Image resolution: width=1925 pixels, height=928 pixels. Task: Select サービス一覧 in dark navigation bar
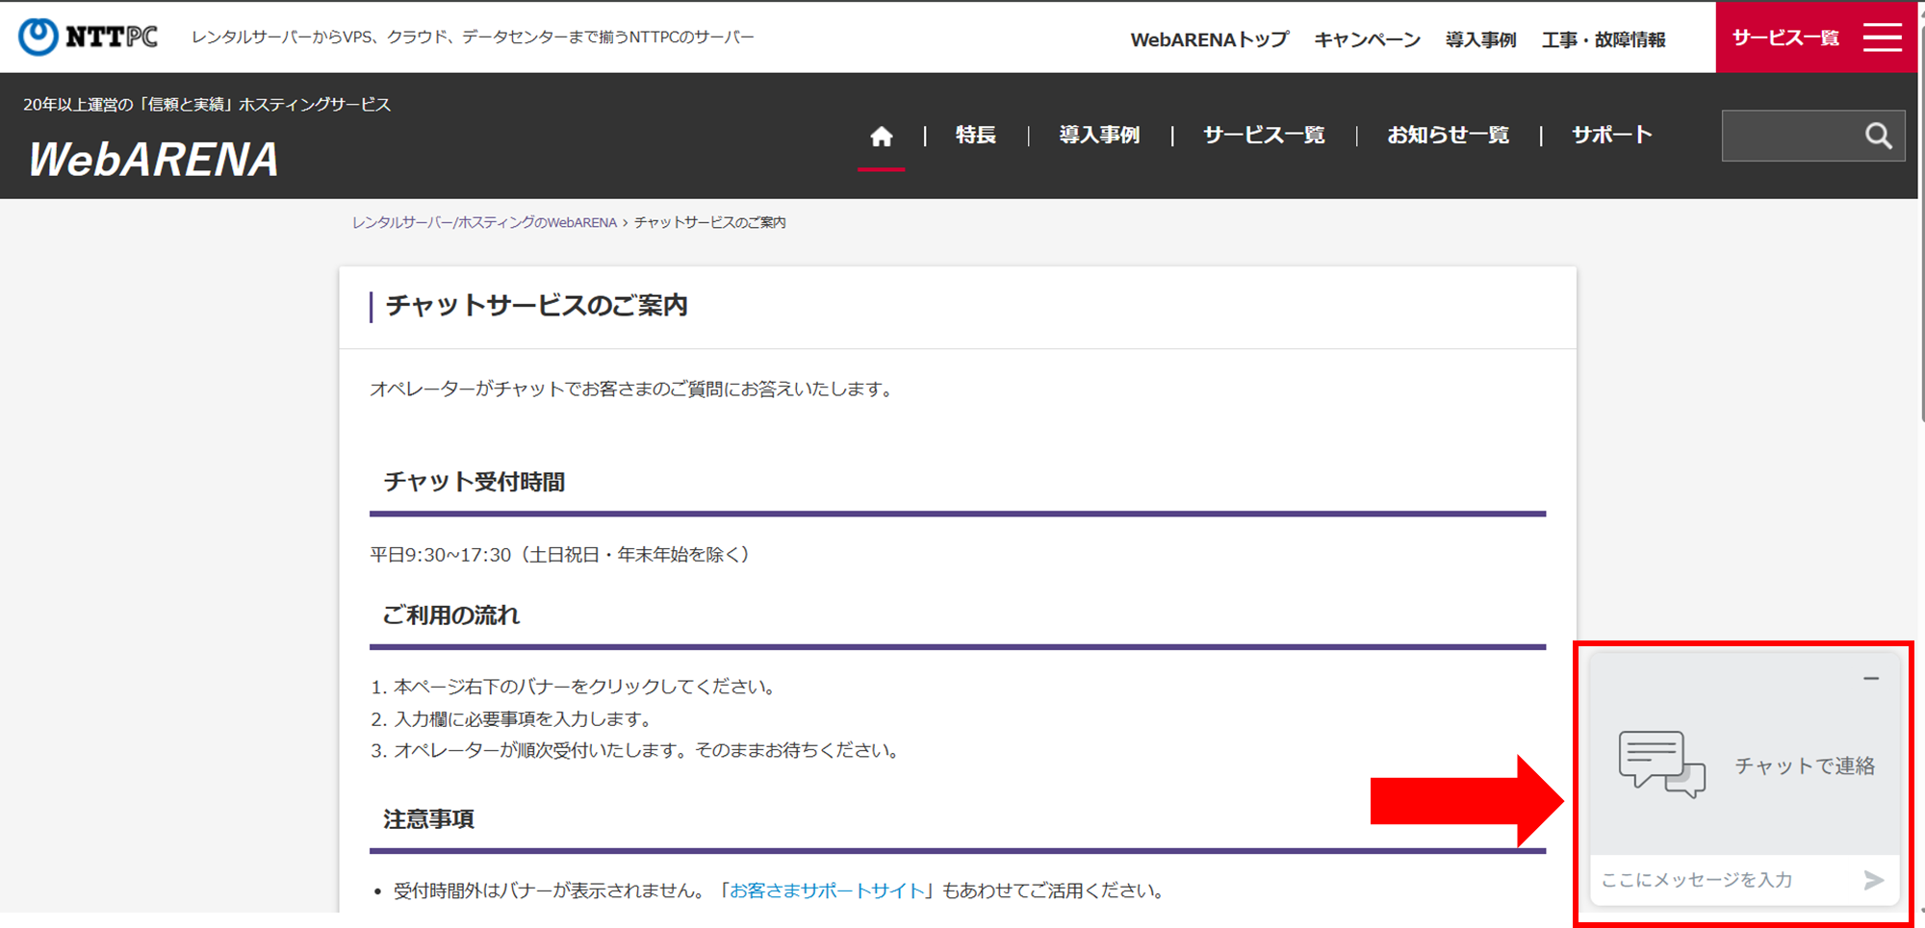click(x=1263, y=136)
